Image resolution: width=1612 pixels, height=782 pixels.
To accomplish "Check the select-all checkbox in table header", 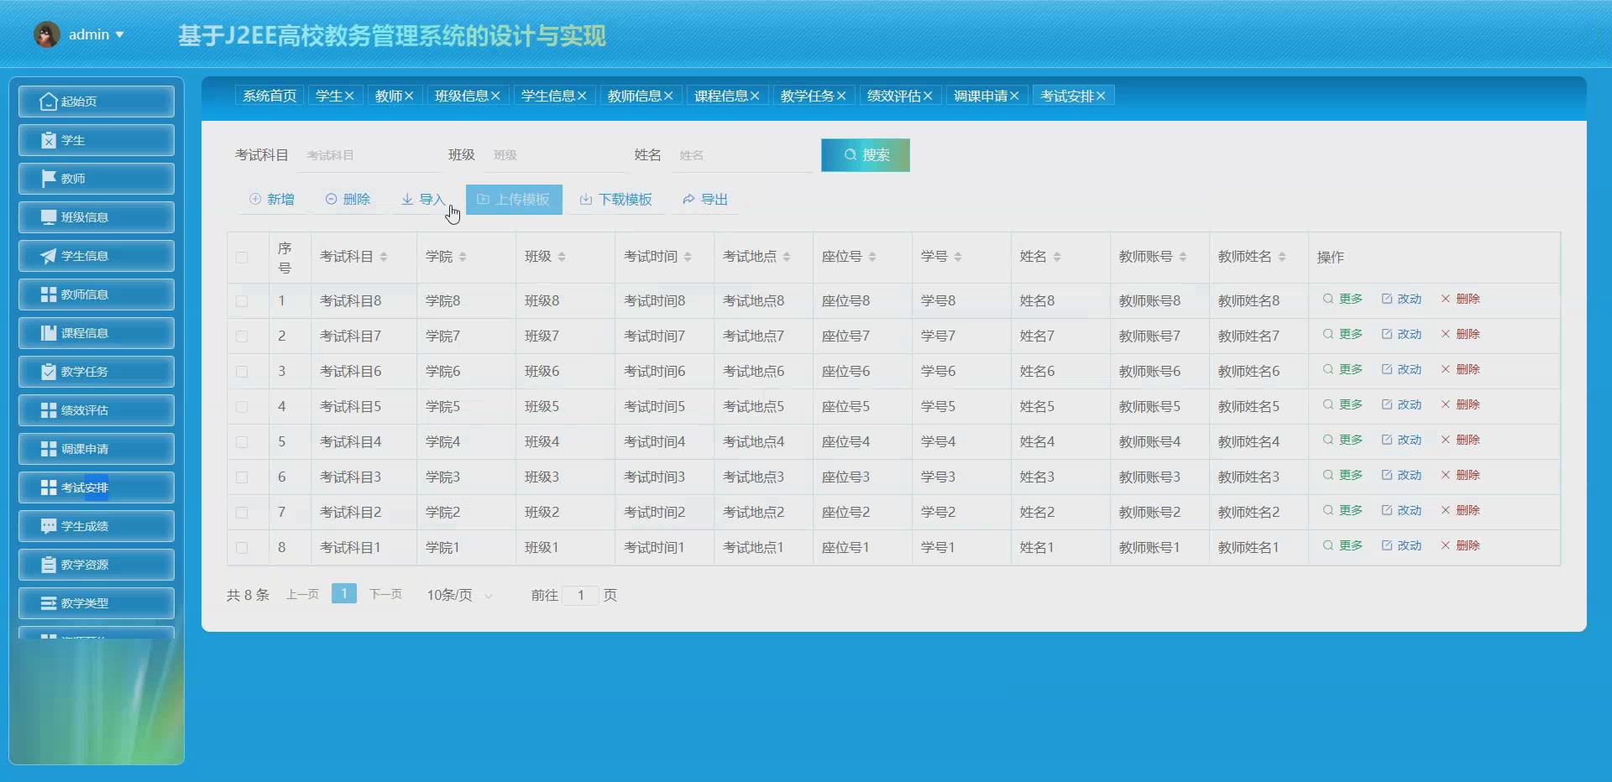I will click(x=242, y=258).
